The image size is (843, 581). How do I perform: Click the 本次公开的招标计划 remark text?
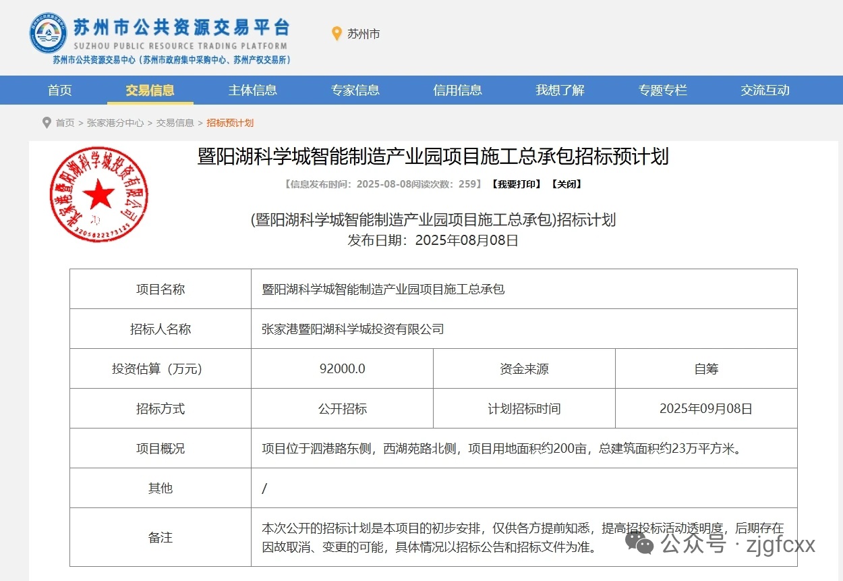pos(523,538)
